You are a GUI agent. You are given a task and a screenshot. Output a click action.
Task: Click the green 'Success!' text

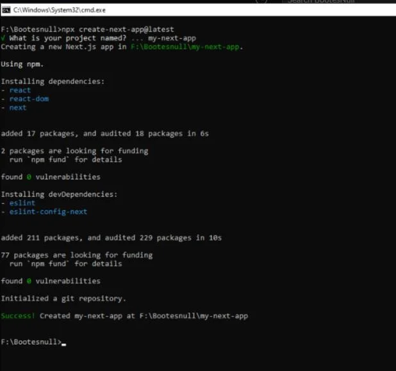pyautogui.click(x=18, y=316)
